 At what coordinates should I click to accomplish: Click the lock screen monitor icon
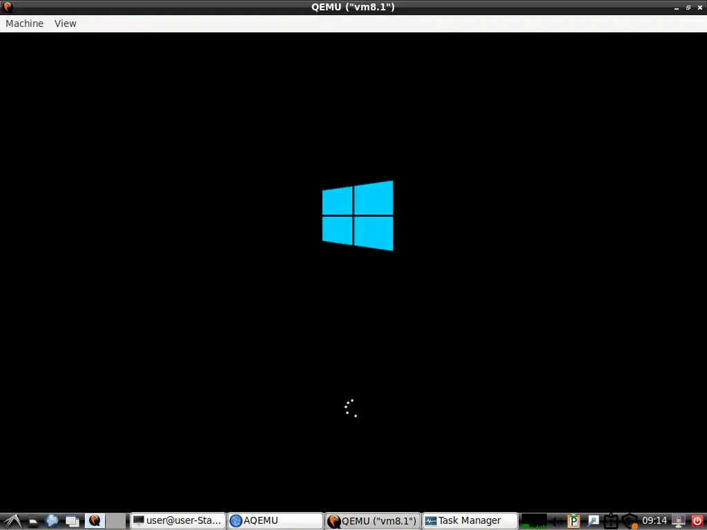(x=679, y=521)
